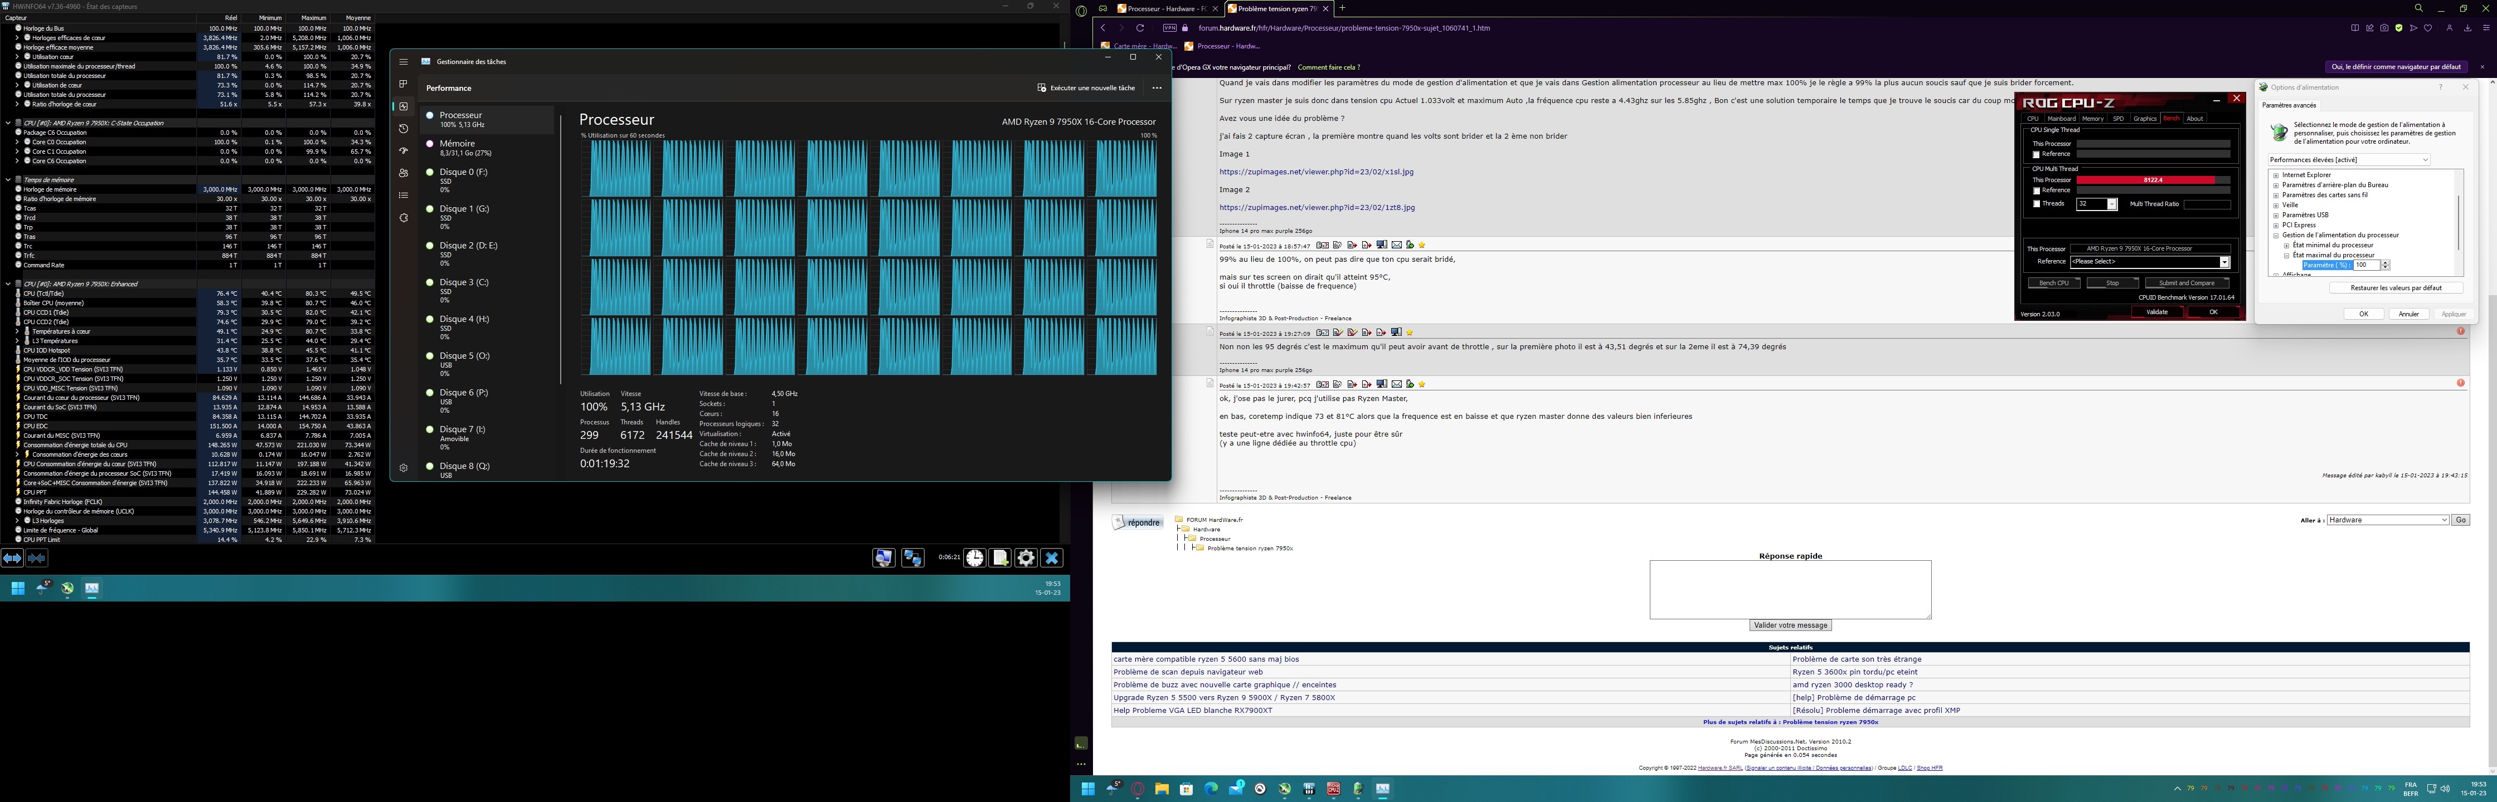Open Users icon in Task Manager sidebar
The image size is (2497, 802).
point(403,173)
